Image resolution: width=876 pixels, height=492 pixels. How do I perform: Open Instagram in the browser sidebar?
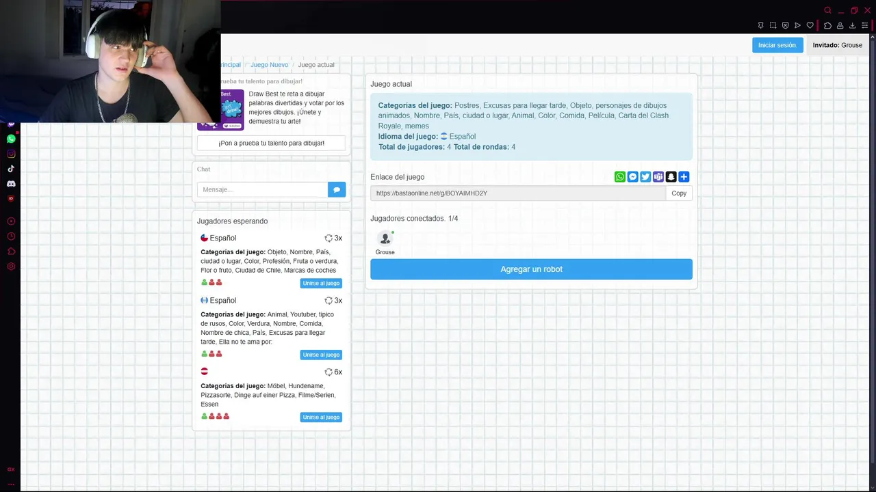[11, 154]
